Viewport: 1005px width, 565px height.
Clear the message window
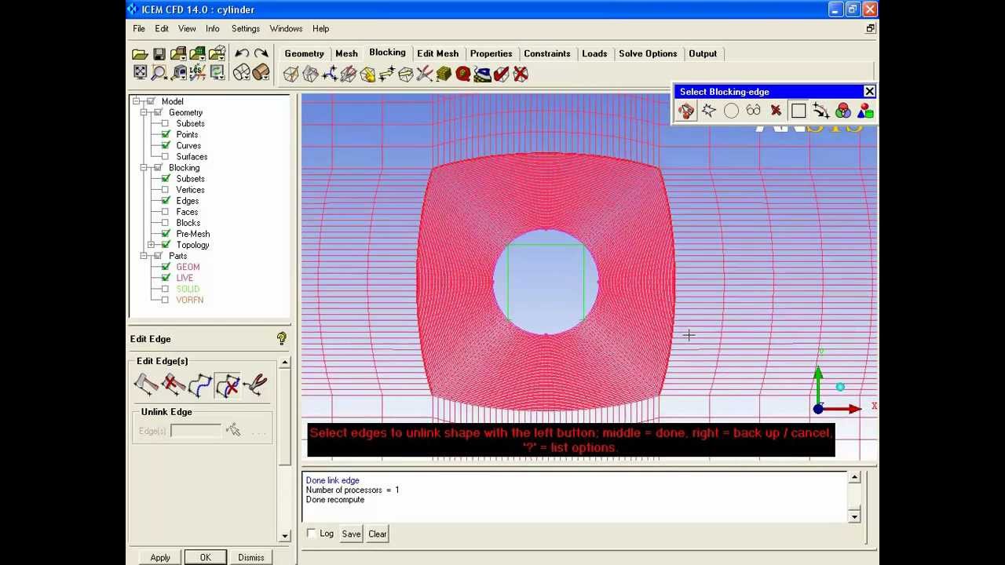378,534
